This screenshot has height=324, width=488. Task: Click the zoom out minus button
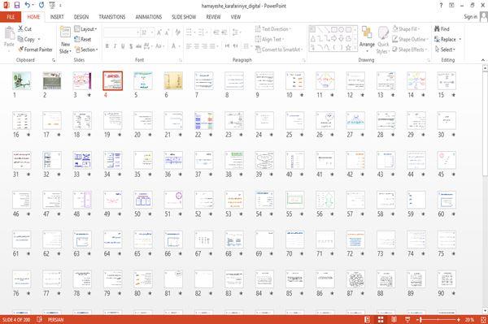(x=417, y=320)
